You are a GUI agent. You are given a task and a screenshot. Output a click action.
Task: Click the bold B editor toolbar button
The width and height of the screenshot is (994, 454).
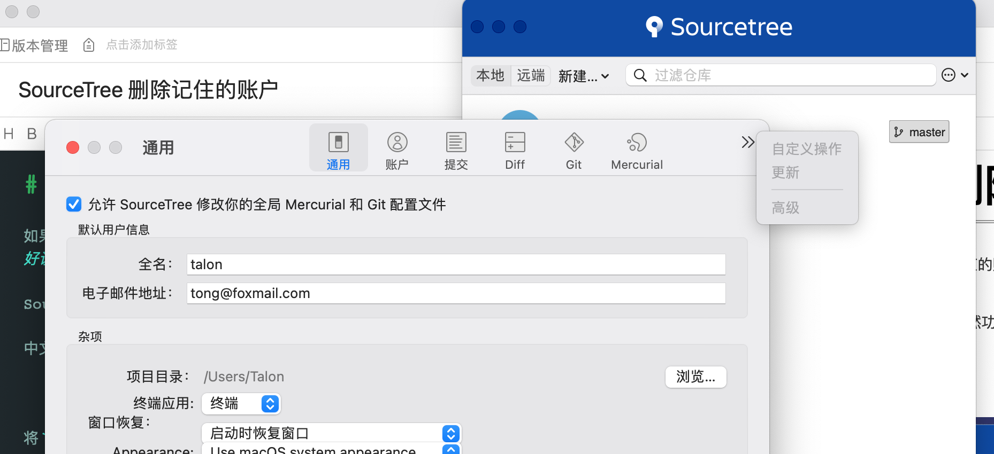click(32, 134)
